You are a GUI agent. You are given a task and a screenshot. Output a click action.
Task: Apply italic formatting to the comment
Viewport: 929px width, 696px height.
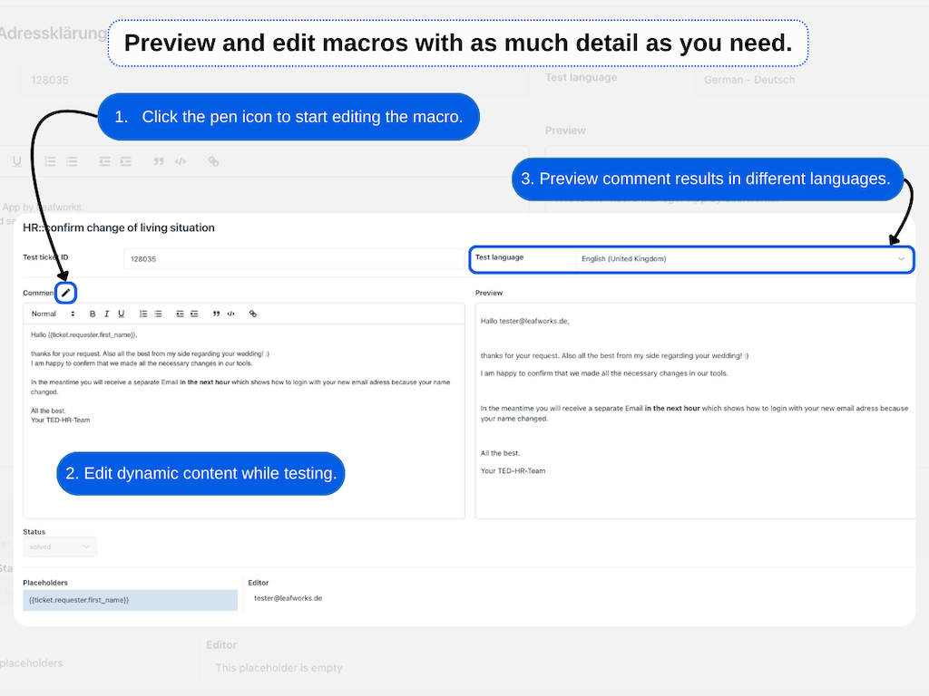(106, 314)
